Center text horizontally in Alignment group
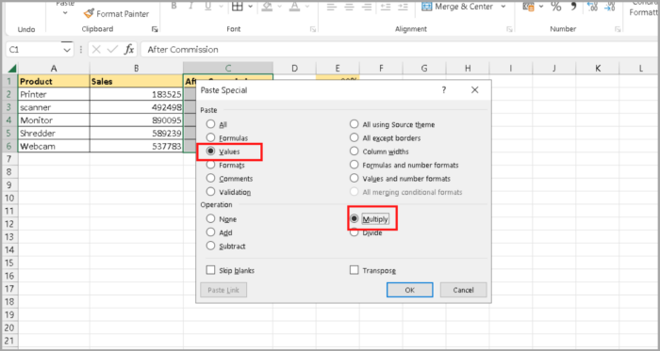 pos(350,7)
